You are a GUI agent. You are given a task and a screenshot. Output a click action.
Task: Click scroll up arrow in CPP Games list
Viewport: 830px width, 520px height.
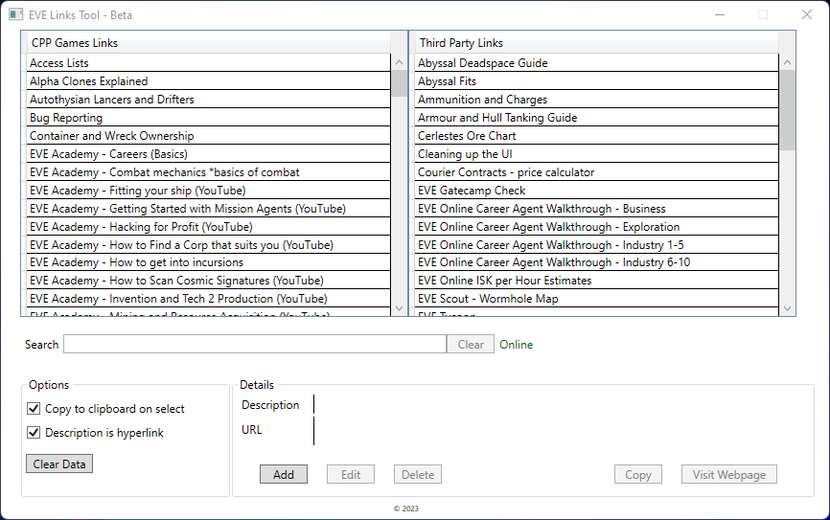coord(399,62)
